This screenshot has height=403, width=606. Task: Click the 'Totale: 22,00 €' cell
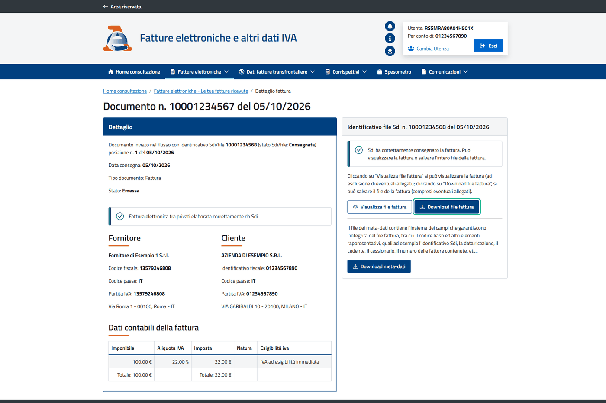click(213, 375)
